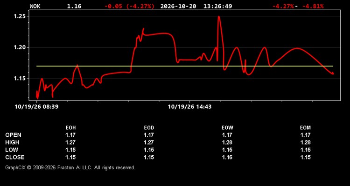
Task: Click the GraphCIX copyright notice
Action: (70, 167)
